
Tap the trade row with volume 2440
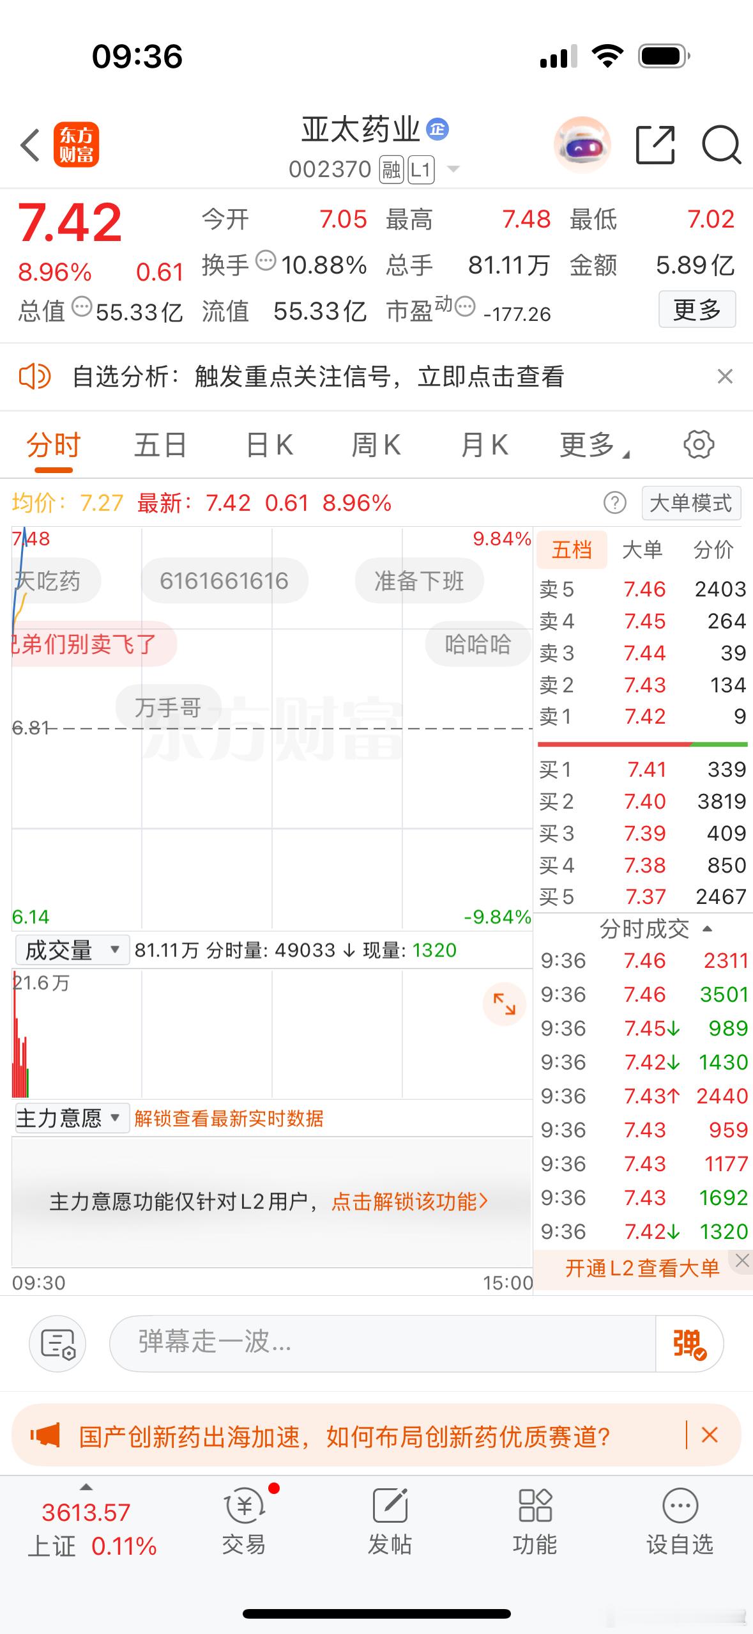(x=644, y=1096)
